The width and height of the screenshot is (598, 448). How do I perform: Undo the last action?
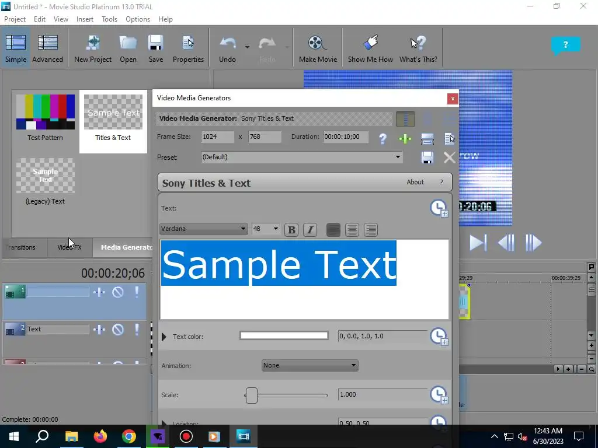pyautogui.click(x=227, y=48)
